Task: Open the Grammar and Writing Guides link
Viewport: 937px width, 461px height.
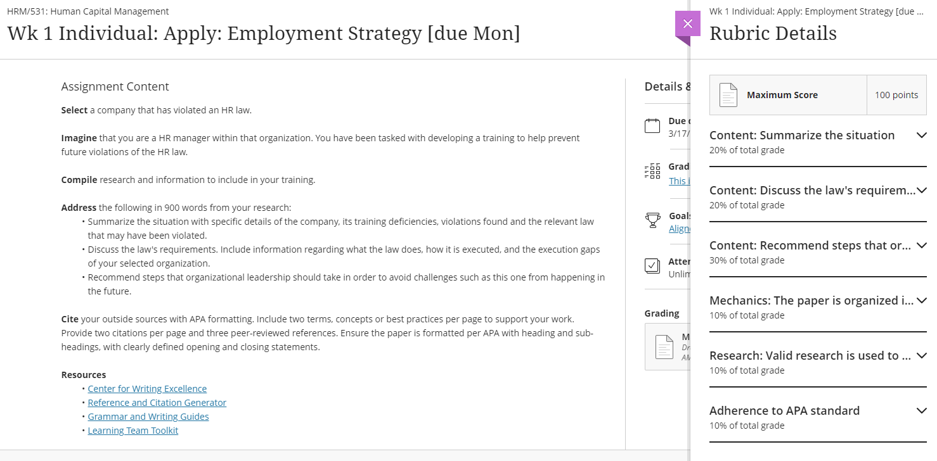Action: (x=148, y=417)
